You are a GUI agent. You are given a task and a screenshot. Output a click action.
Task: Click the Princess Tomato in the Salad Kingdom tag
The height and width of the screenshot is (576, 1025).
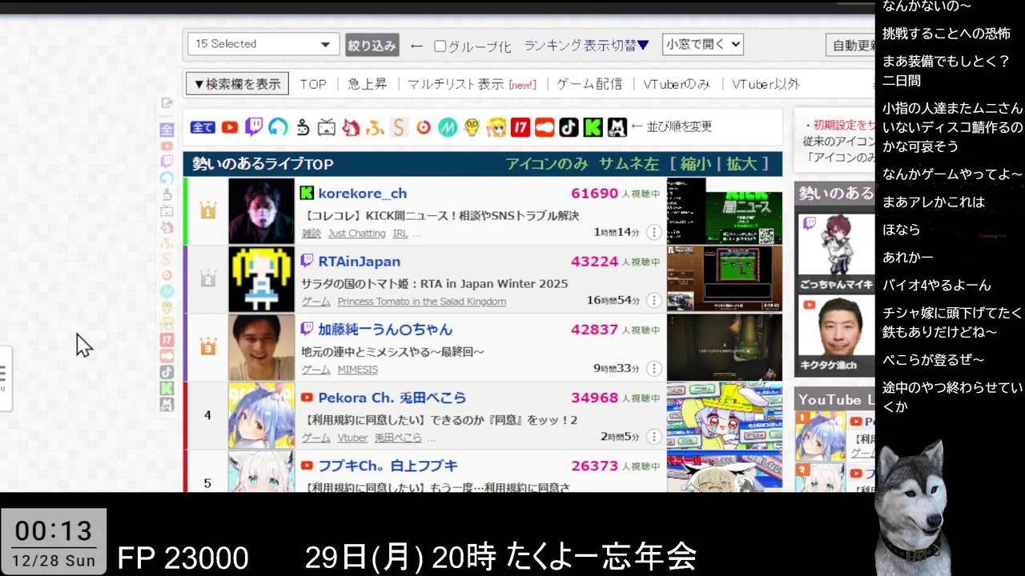421,302
